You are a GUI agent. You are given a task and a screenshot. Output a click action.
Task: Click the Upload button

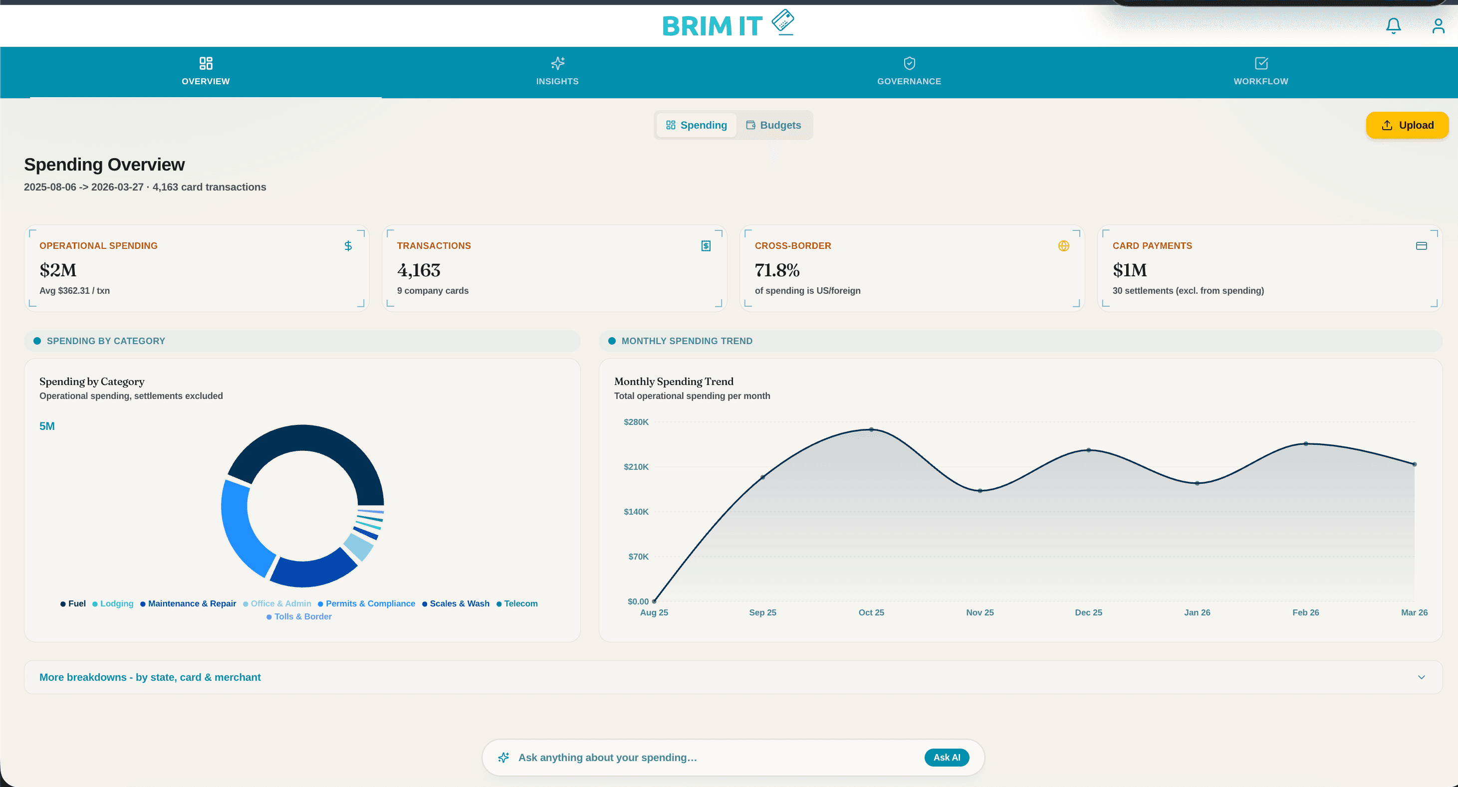click(1407, 125)
